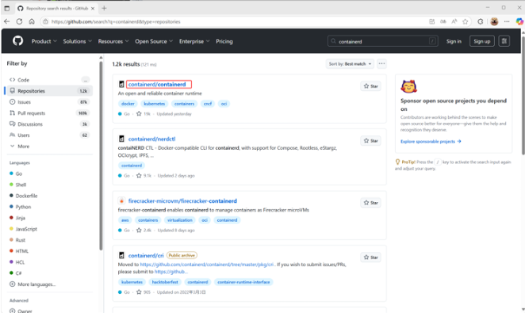Click the tab actions icon at window top-left

click(x=7, y=9)
